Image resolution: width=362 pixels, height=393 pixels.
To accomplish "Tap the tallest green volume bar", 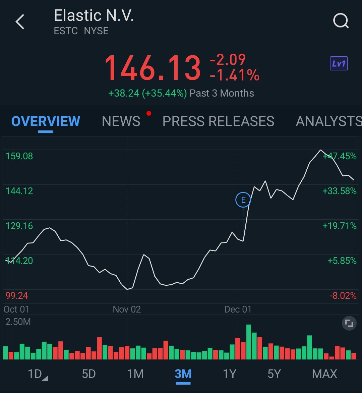I will (248, 342).
